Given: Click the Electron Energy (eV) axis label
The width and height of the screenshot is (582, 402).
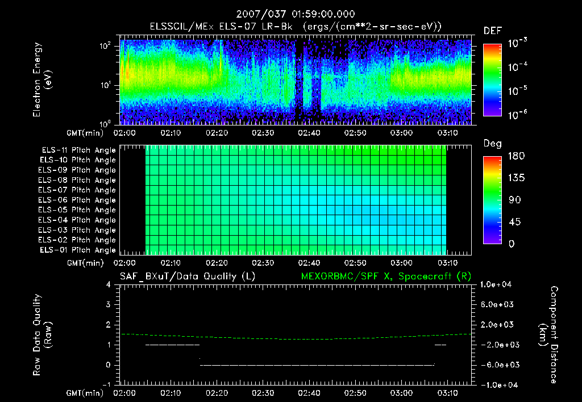Looking at the screenshot, I should tap(42, 79).
